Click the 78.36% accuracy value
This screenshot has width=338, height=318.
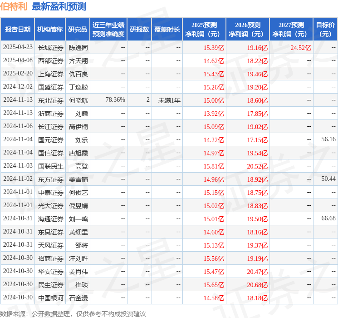click(x=115, y=100)
